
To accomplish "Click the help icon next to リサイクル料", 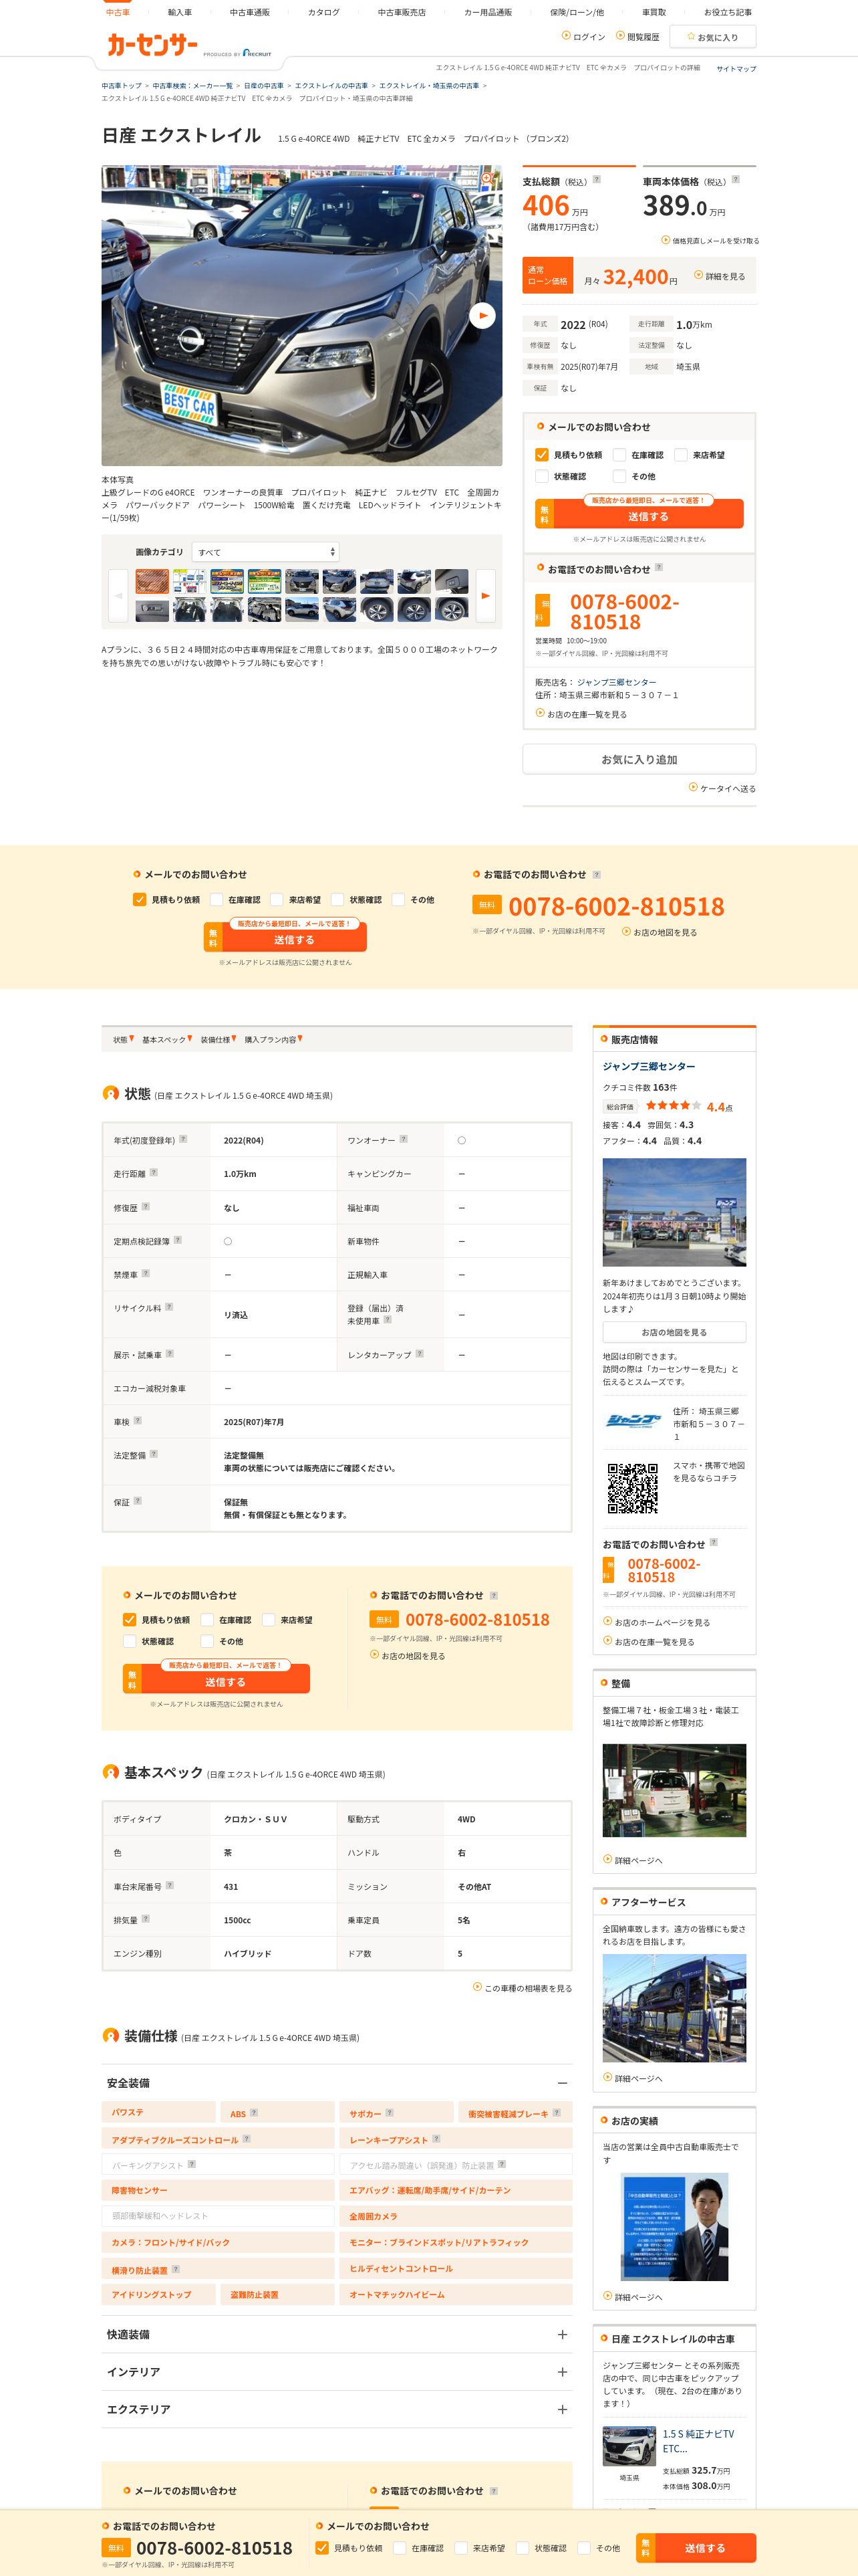I will point(169,1306).
